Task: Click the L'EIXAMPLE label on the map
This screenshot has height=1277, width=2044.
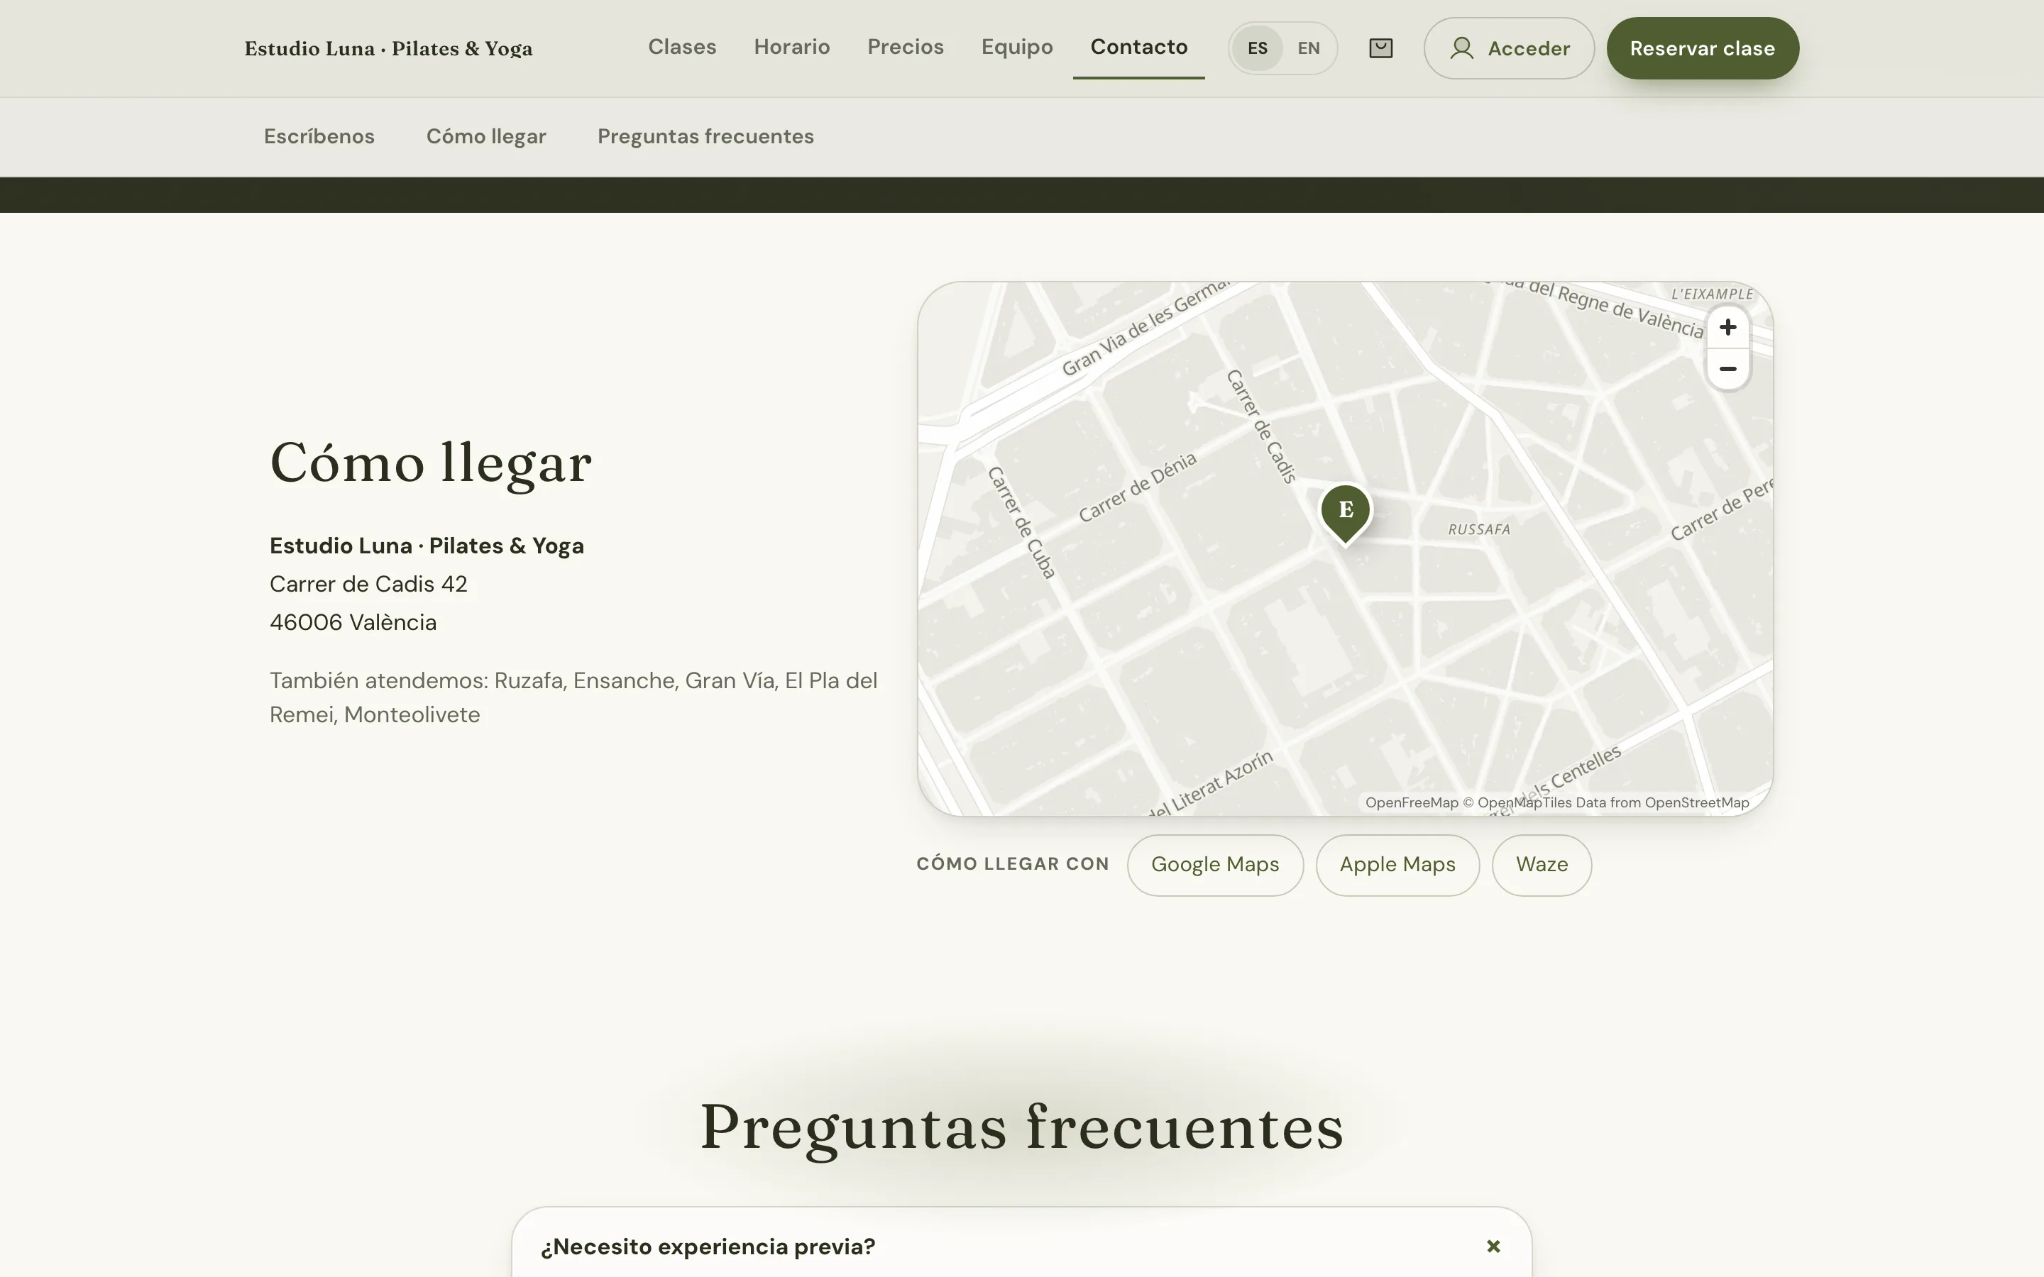Action: (1712, 294)
